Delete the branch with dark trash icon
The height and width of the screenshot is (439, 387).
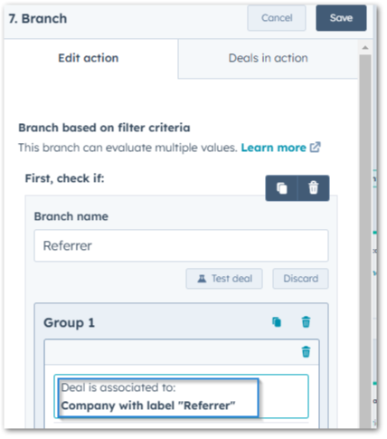point(314,188)
